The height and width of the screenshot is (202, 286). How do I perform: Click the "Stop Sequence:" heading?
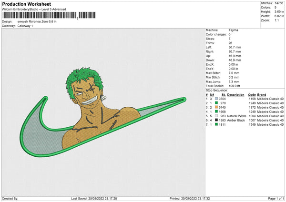click(x=217, y=91)
